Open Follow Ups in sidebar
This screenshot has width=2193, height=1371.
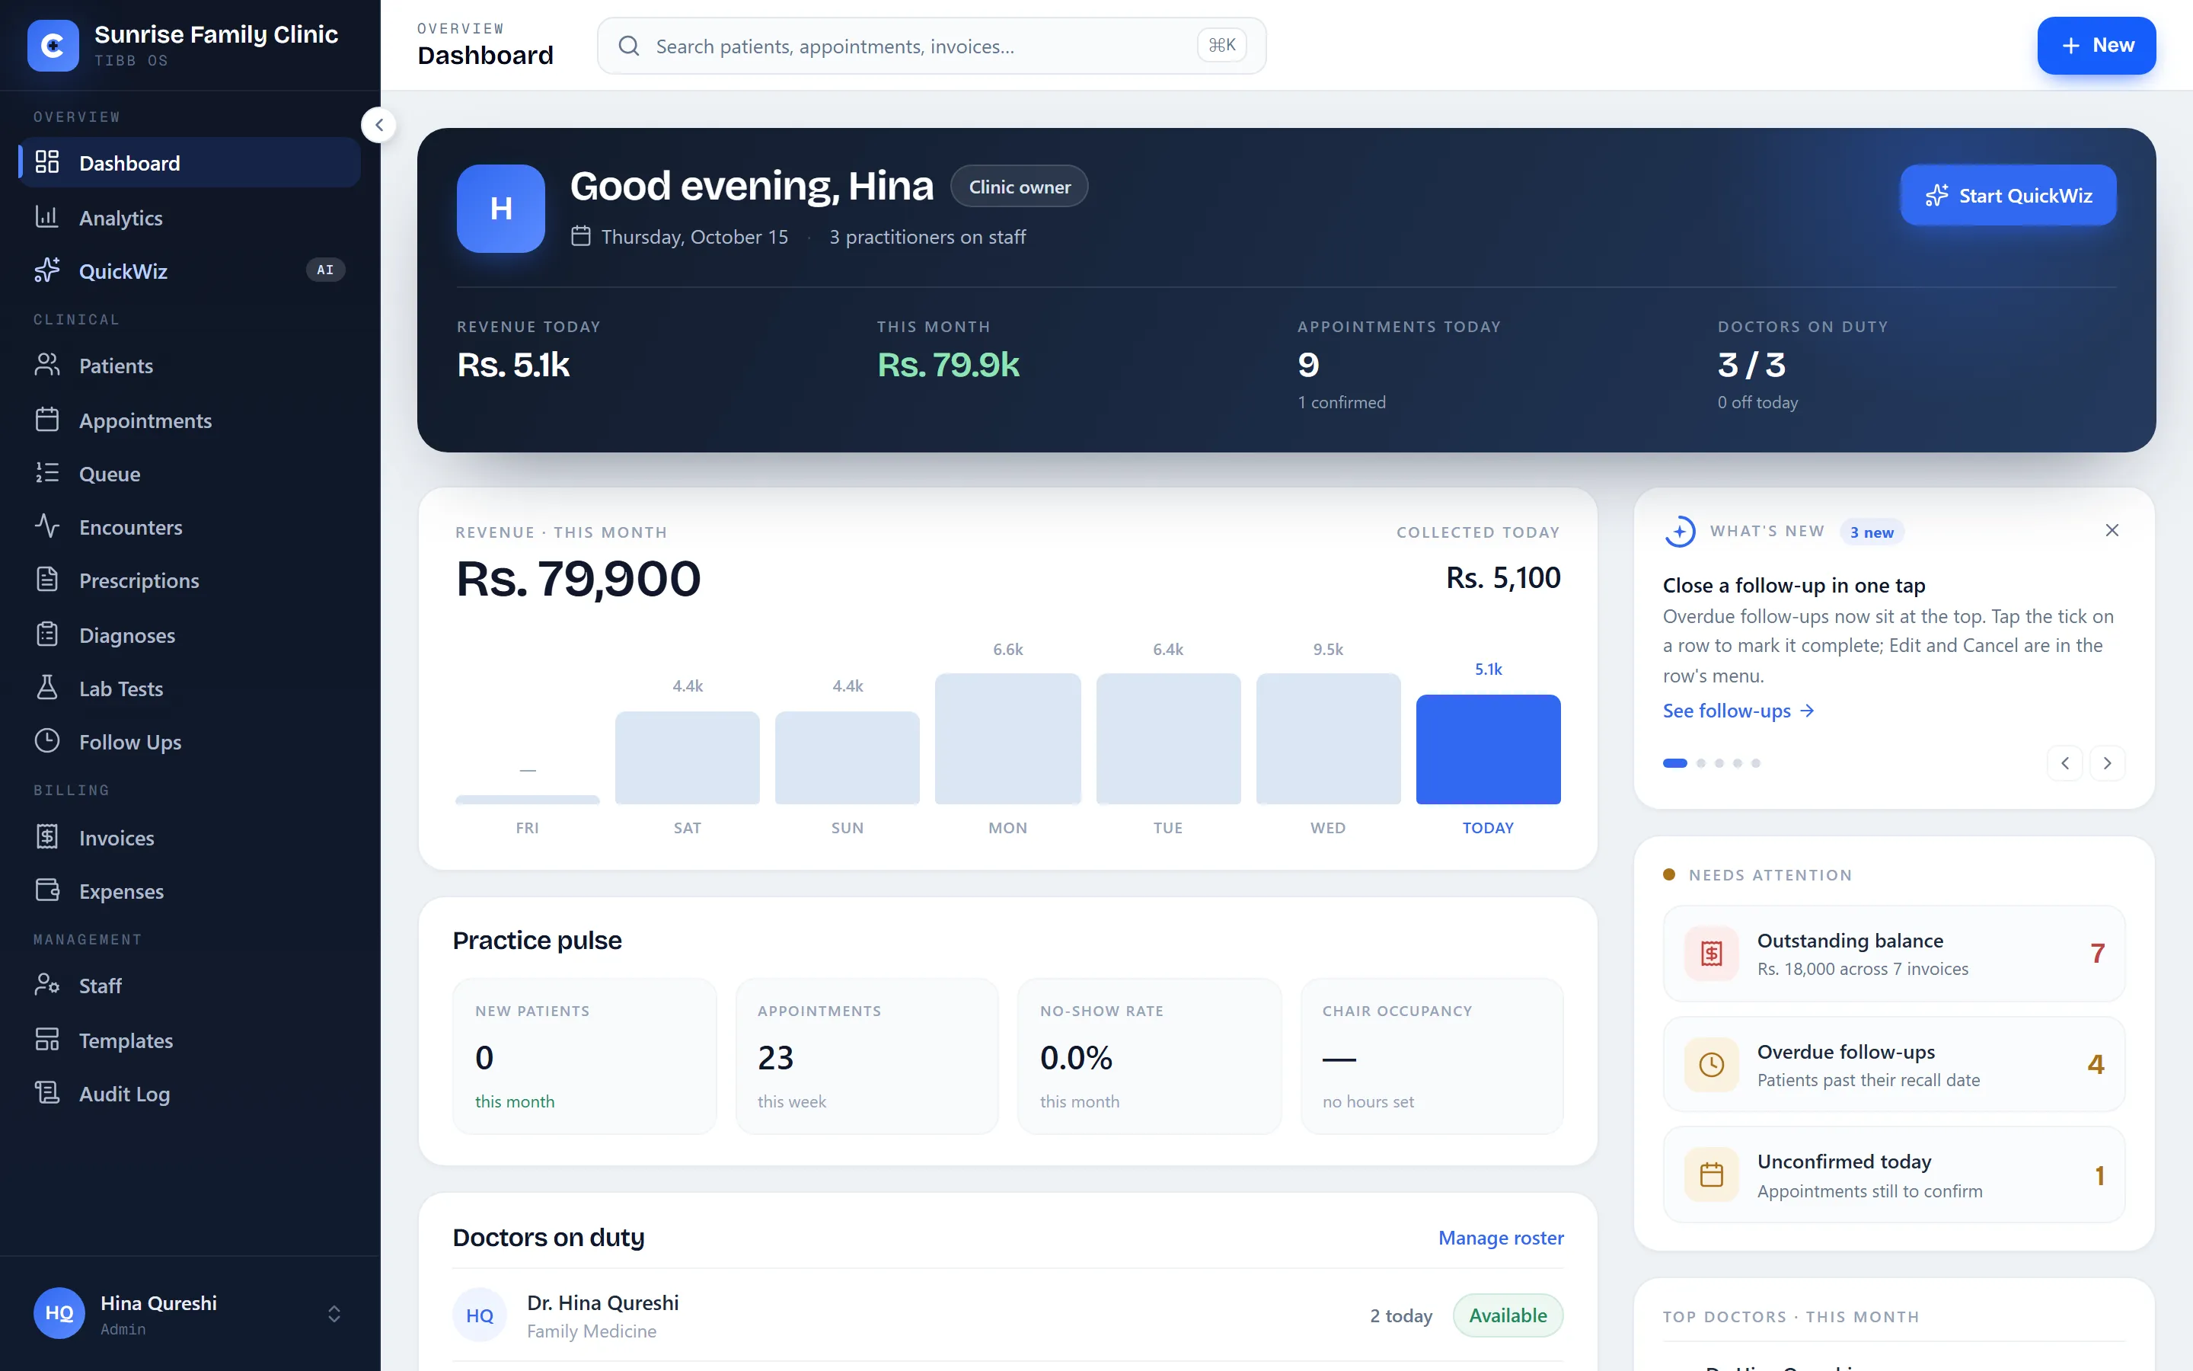point(190,742)
